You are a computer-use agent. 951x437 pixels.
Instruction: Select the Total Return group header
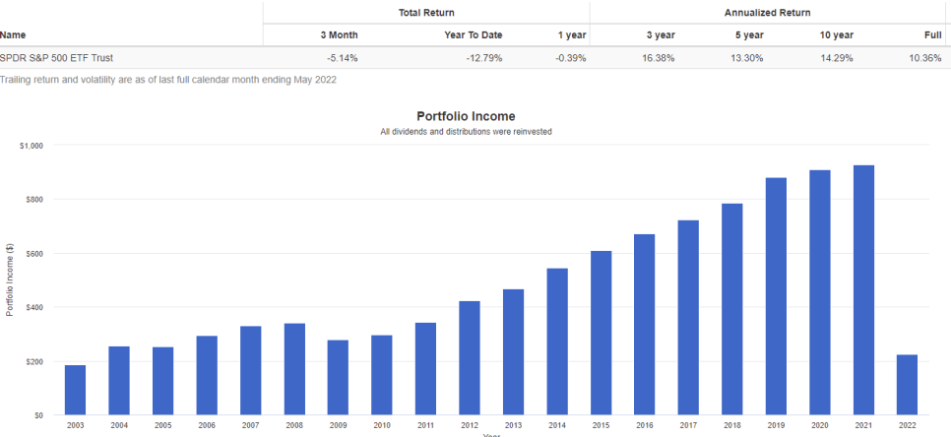(426, 12)
